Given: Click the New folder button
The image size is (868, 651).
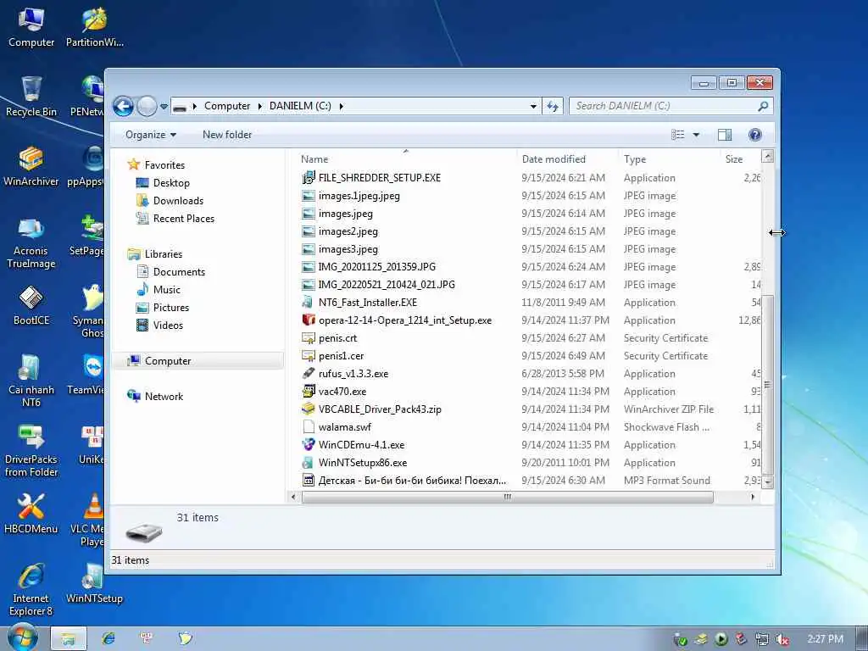Looking at the screenshot, I should 227,135.
